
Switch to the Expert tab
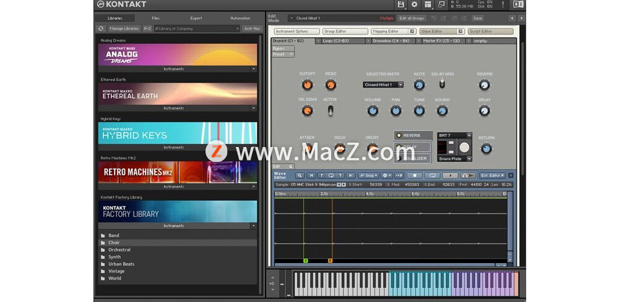196,18
